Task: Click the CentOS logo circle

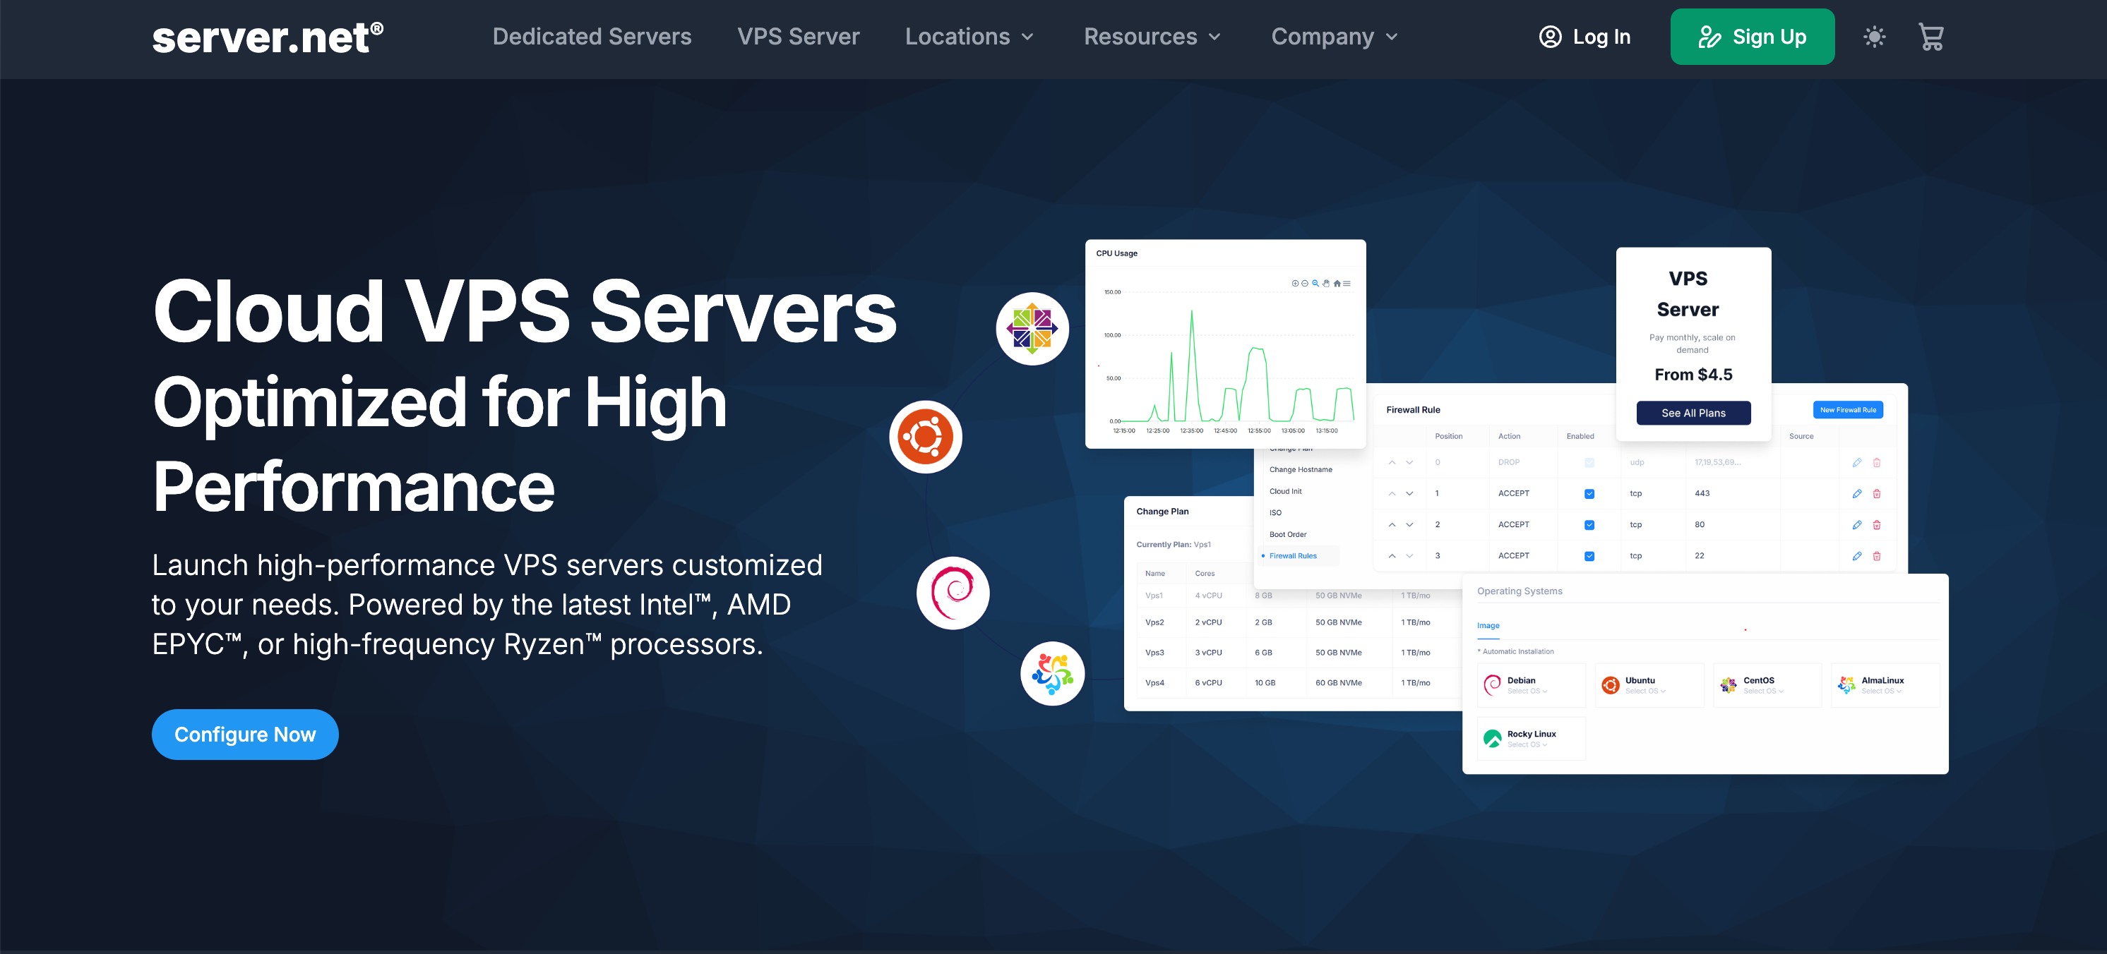Action: point(1032,329)
